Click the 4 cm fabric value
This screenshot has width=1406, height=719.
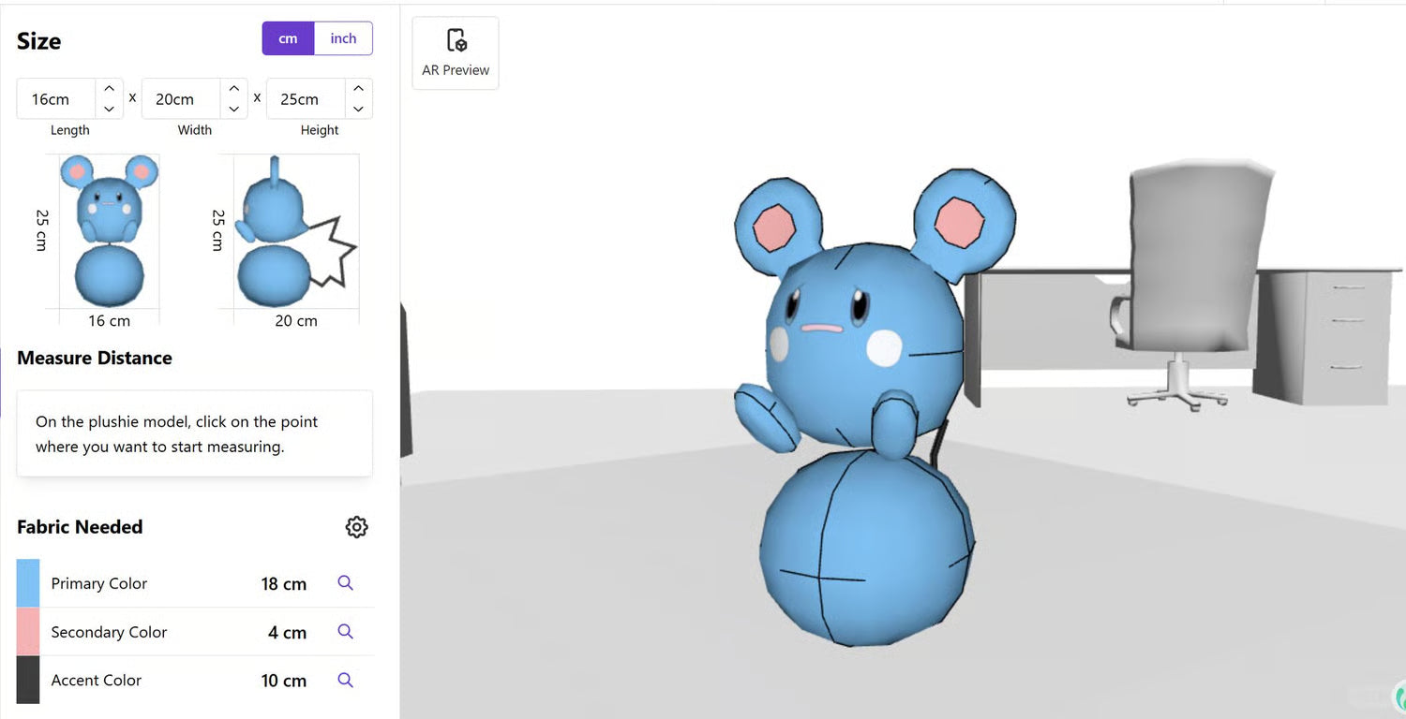click(x=288, y=633)
